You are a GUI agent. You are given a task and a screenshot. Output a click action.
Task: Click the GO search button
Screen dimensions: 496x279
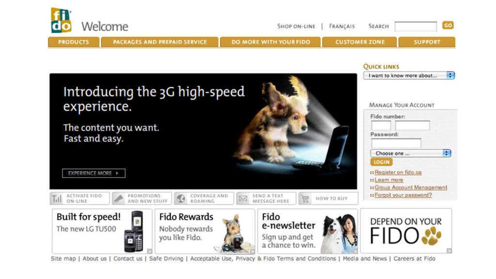448,25
